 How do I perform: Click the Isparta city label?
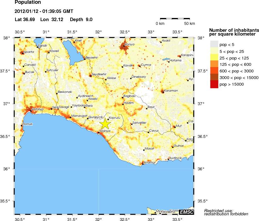pos(29,52)
